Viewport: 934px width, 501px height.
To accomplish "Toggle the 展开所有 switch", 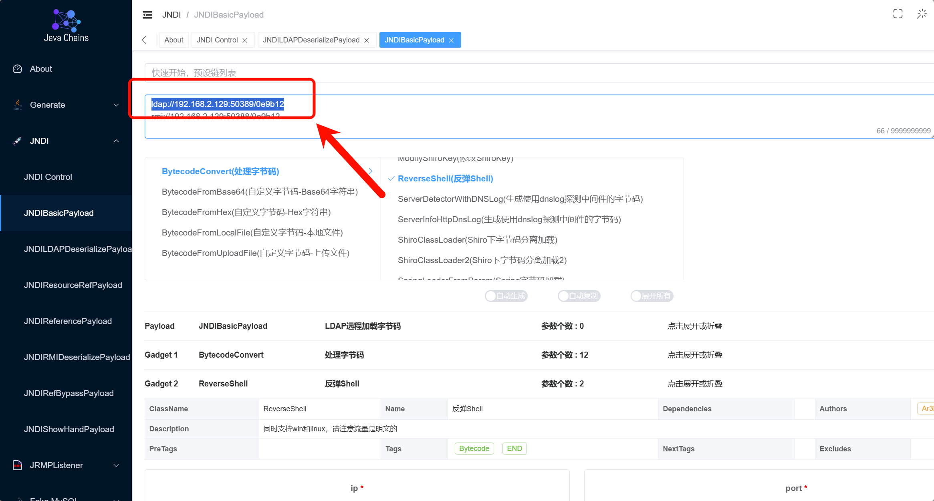I will coord(652,296).
